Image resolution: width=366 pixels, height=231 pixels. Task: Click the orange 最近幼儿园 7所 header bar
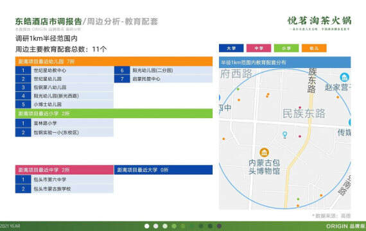coord(114,62)
